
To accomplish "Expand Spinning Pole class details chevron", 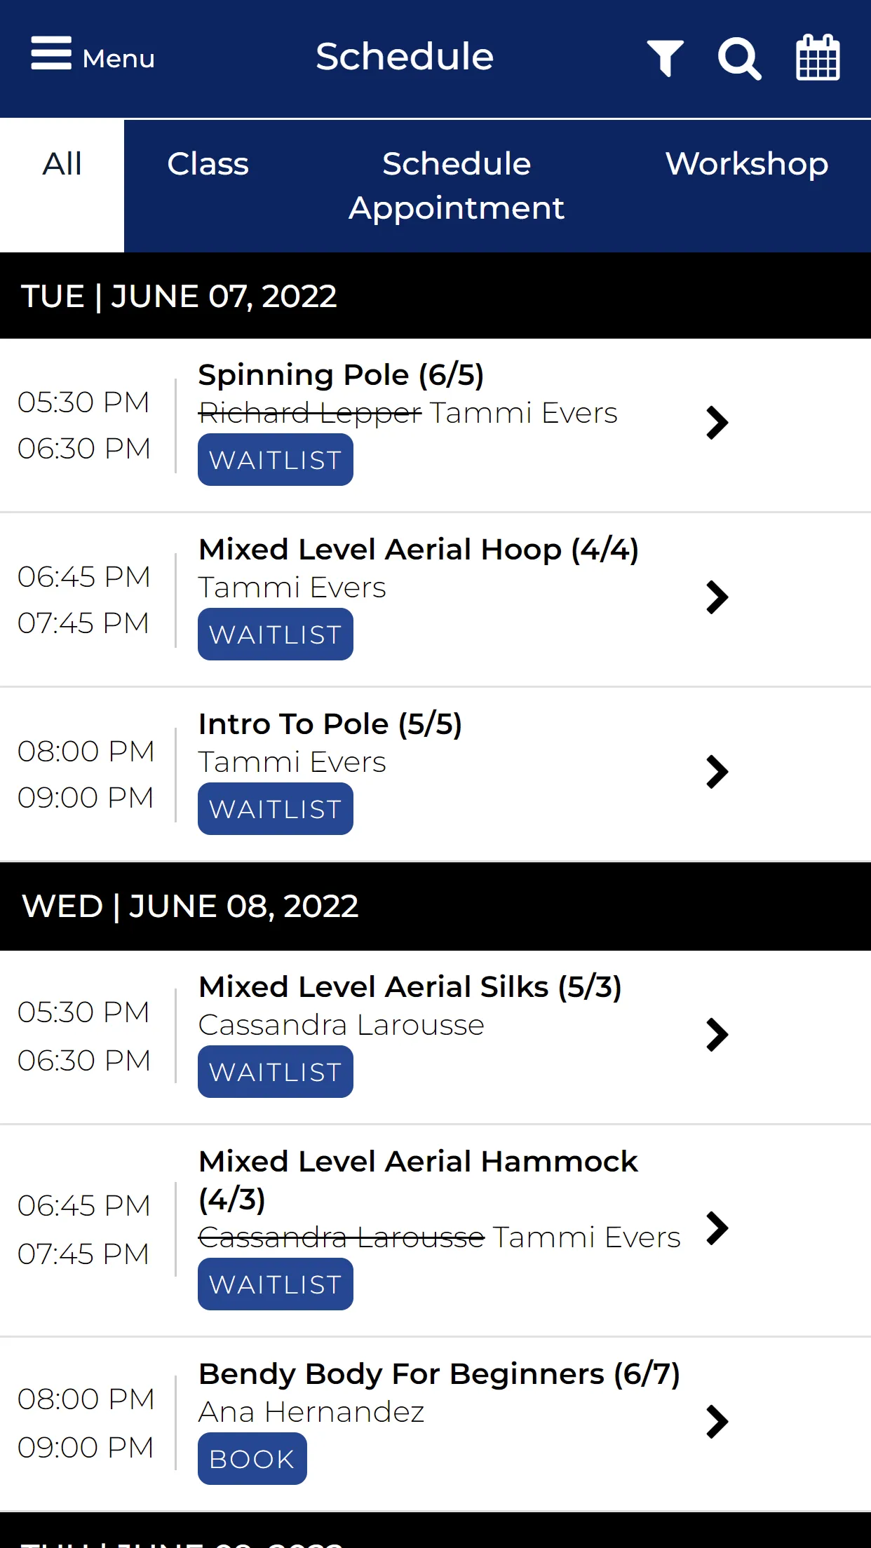I will (x=717, y=423).
